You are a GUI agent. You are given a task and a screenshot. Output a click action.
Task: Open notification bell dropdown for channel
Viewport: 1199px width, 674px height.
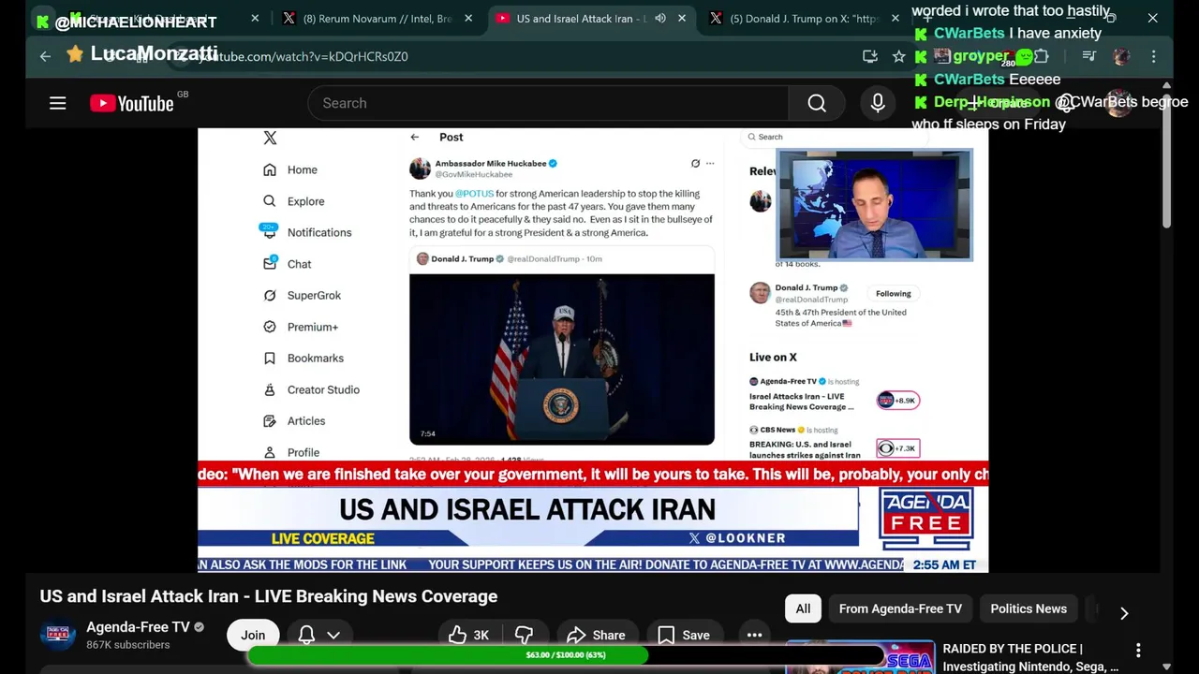coord(318,635)
